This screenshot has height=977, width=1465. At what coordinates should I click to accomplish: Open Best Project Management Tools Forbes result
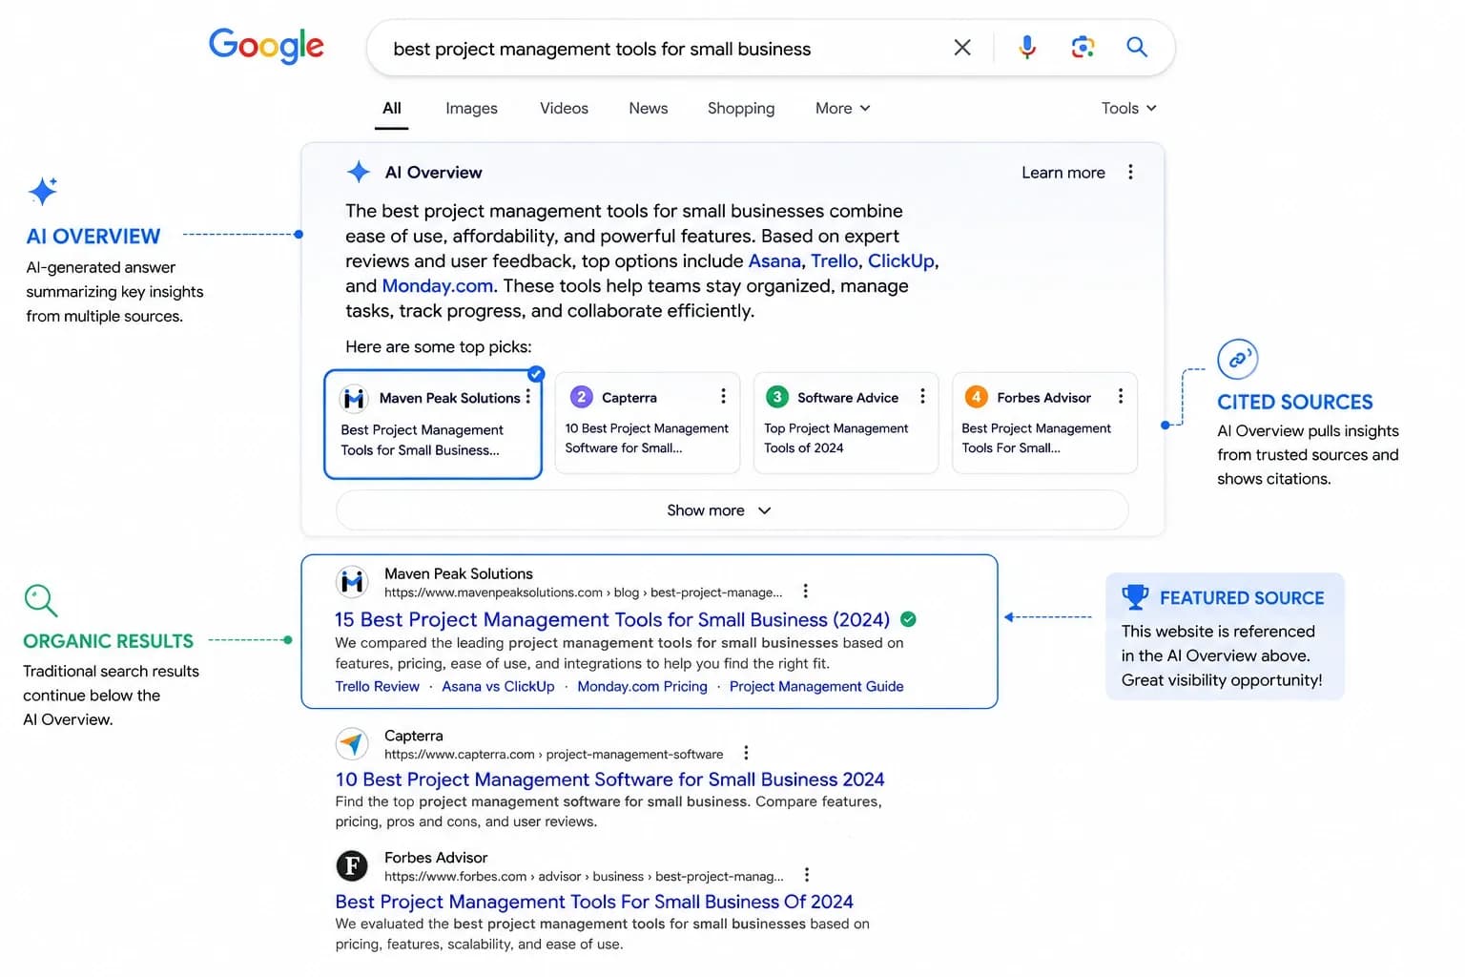[x=594, y=902]
